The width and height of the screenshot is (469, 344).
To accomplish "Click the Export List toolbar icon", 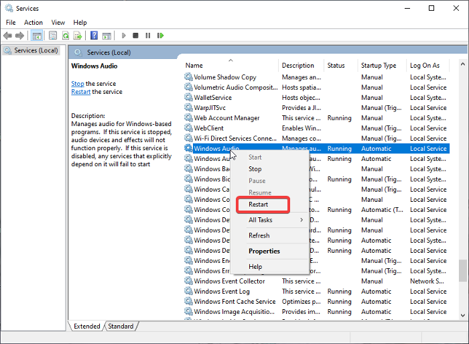I will 78,36.
